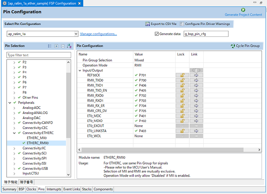Image resolution: width=267 pixels, height=194 pixels.
Task: Toggle the lock for ET0_LINKSTA
Action: pos(182,131)
